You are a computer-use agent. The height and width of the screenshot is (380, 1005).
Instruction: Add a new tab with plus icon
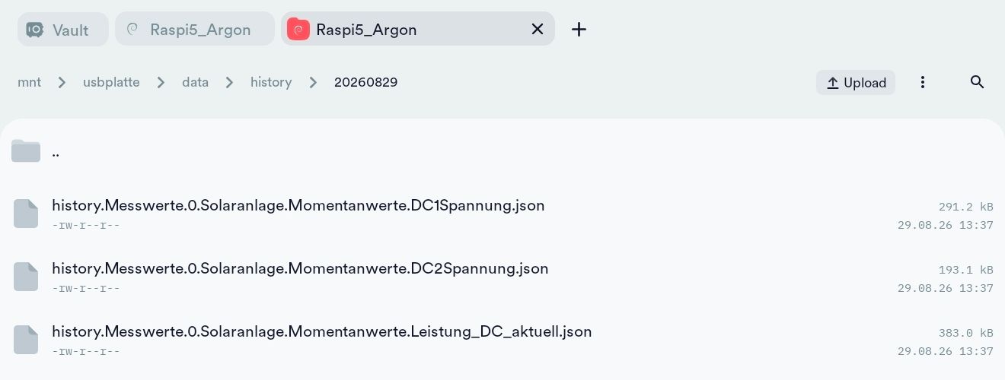579,29
